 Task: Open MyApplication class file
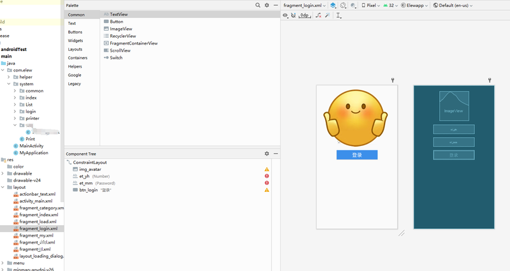pyautogui.click(x=34, y=152)
